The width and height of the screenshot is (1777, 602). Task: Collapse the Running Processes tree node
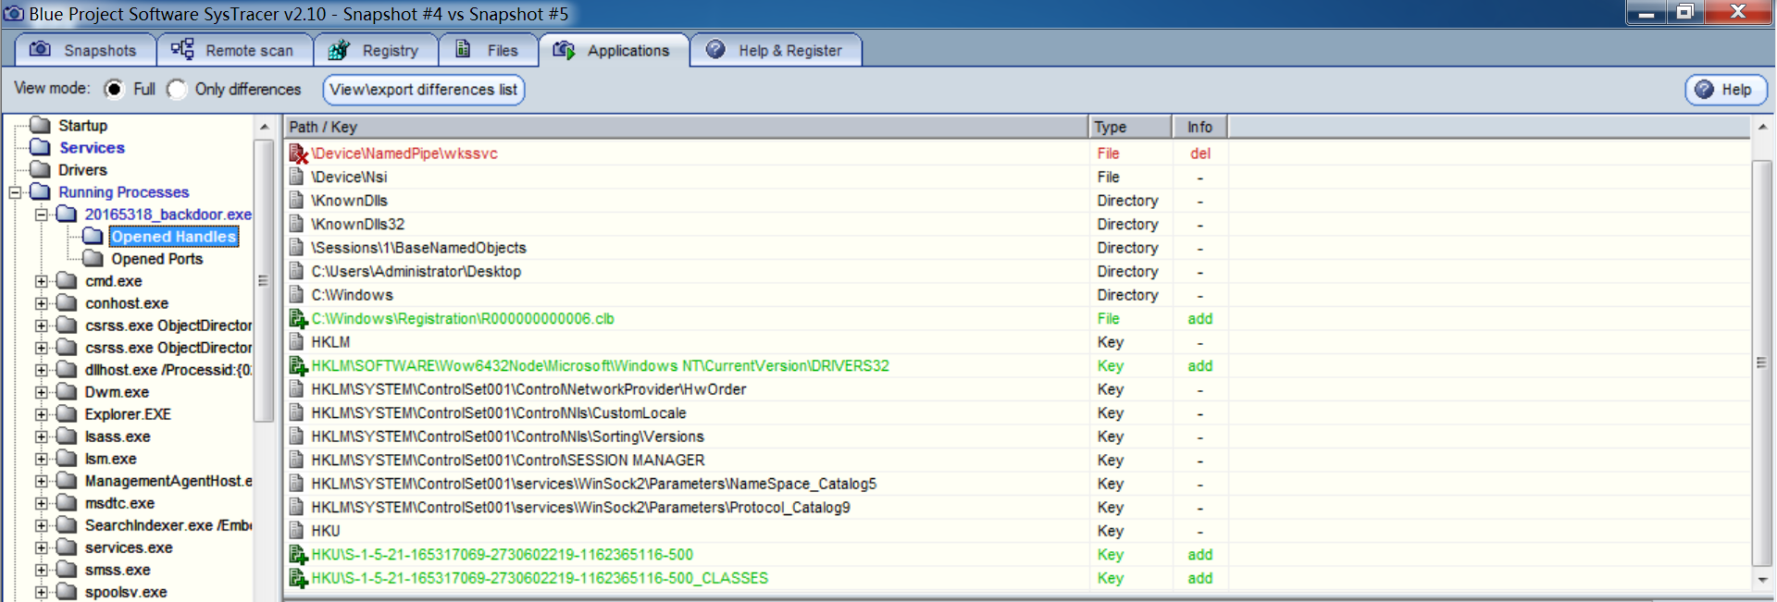click(x=15, y=192)
